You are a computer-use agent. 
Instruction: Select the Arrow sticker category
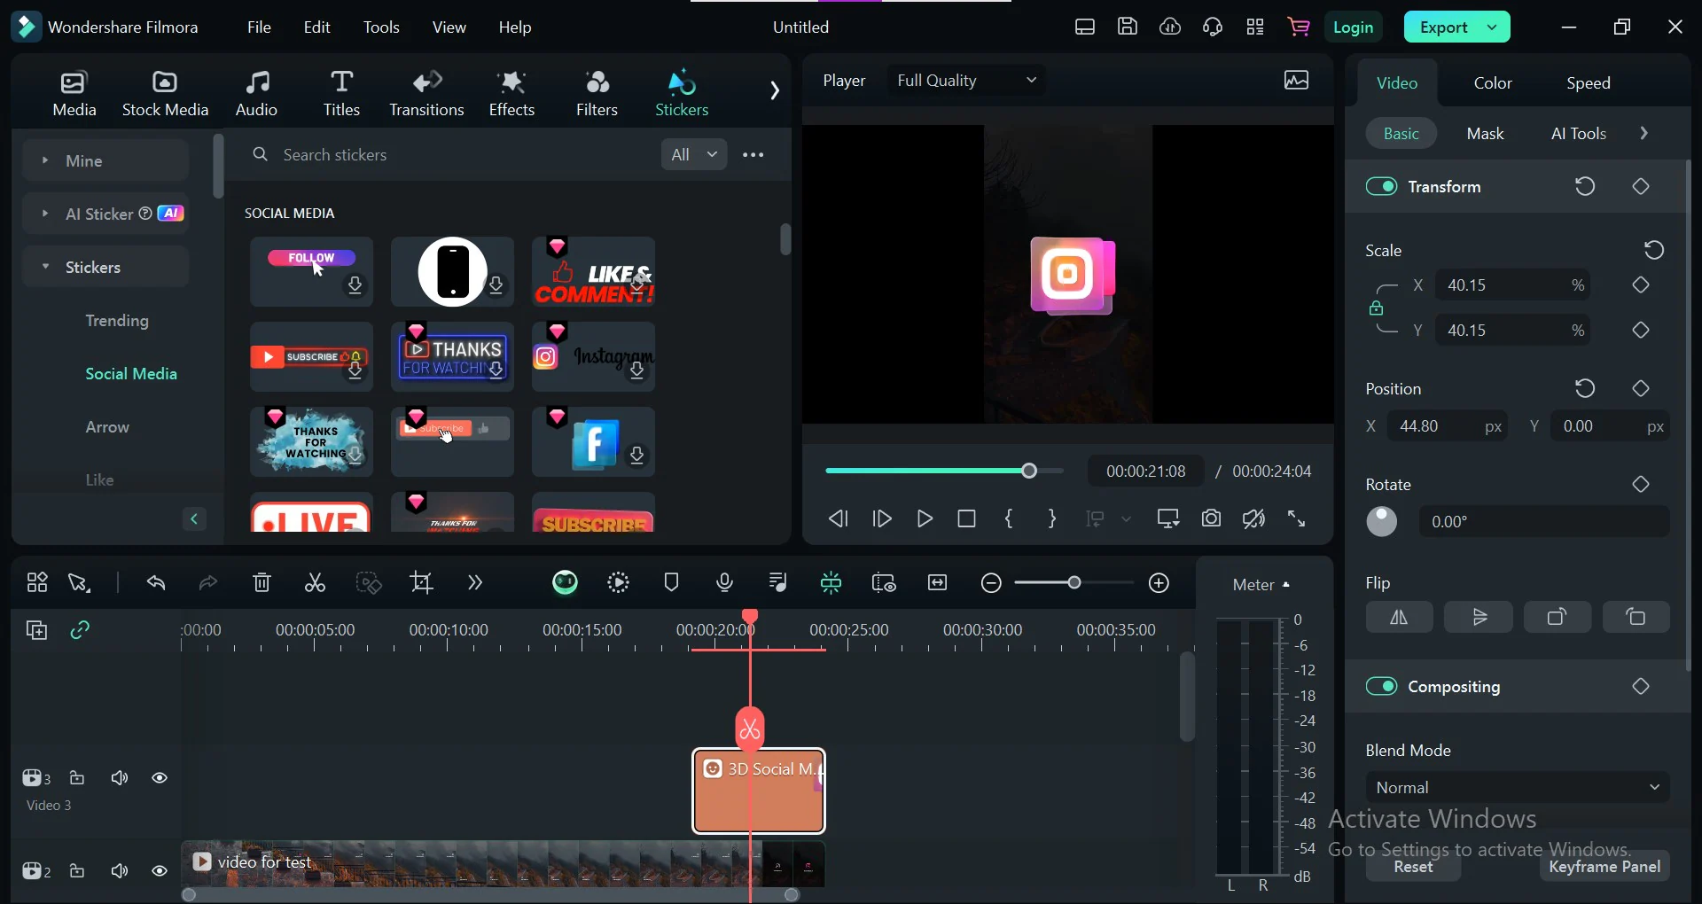point(107,427)
